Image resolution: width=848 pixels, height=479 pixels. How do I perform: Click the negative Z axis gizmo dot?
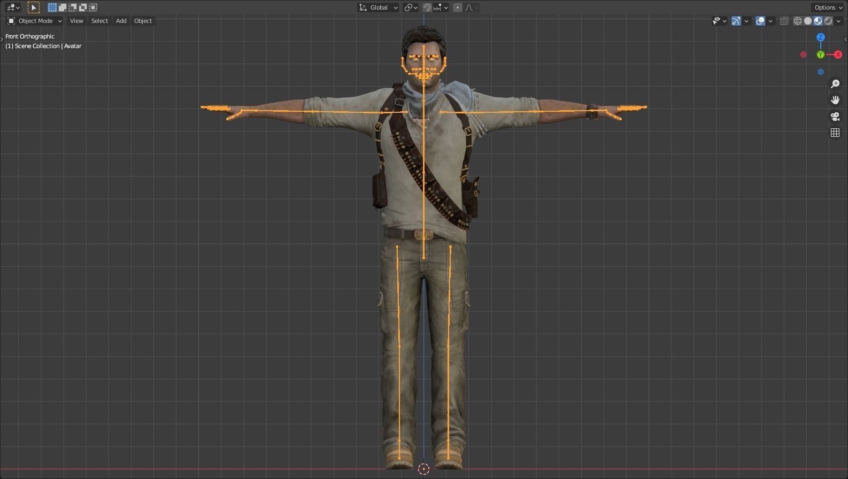click(821, 72)
